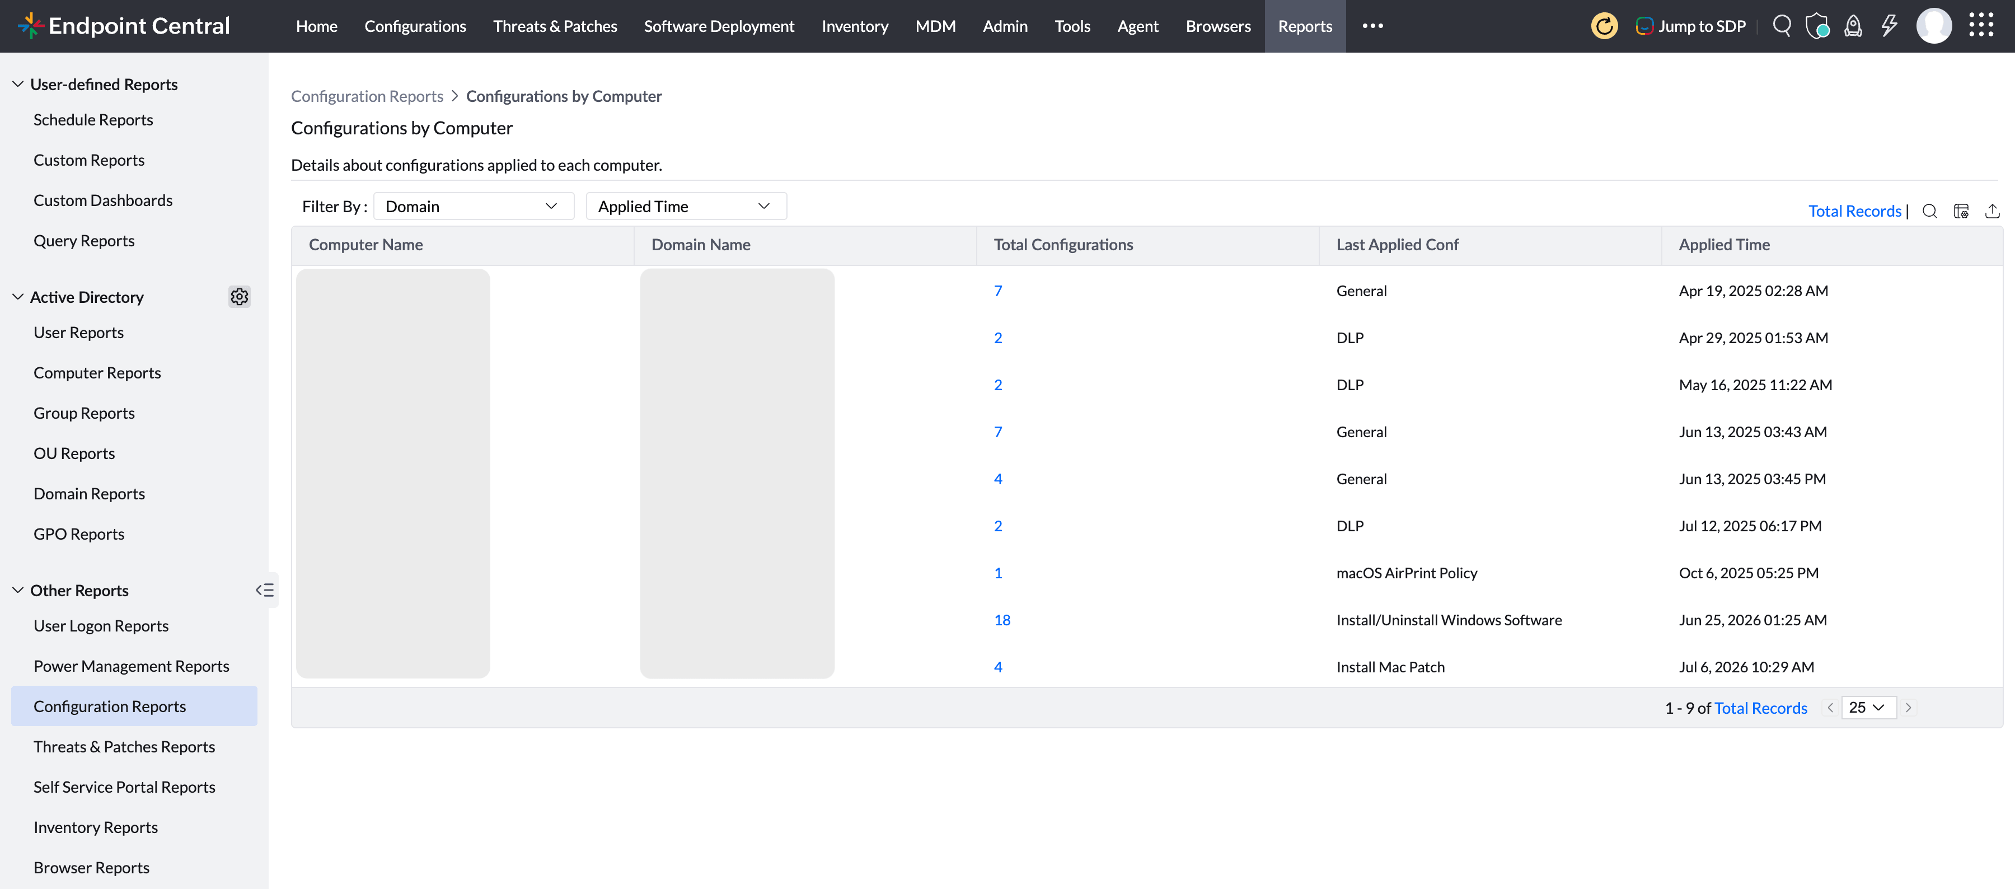This screenshot has width=2015, height=889.
Task: Open Query Reports in sidebar
Action: (84, 240)
